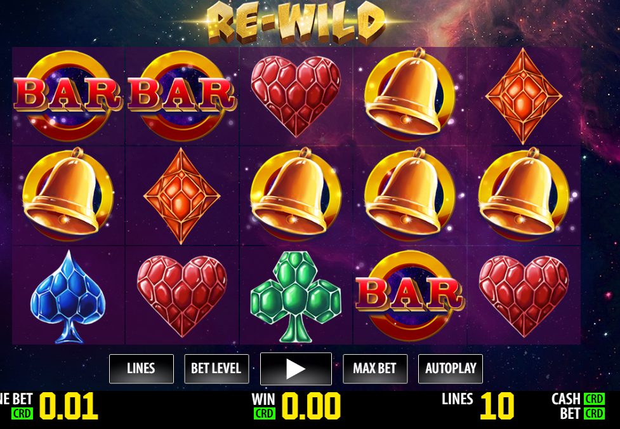The image size is (620, 429).
Task: Toggle the BET CRD currency indicator
Action: (594, 414)
